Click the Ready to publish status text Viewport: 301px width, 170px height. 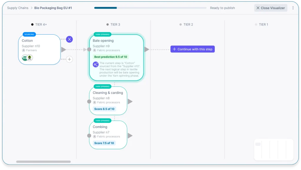[x=222, y=8]
